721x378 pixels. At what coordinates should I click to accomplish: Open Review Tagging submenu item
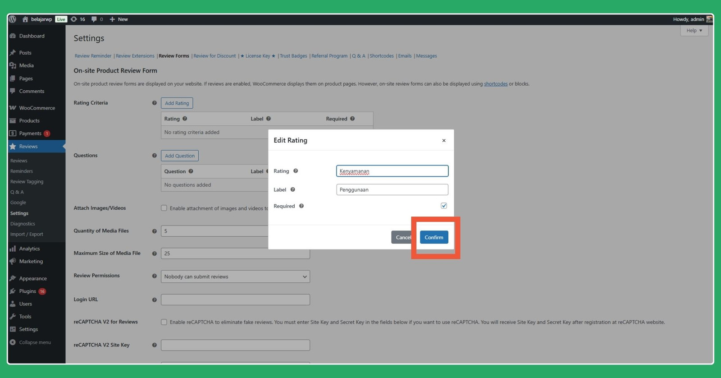tap(27, 182)
